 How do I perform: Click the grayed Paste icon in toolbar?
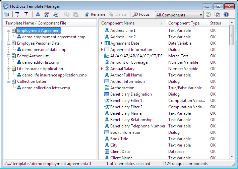76,14
